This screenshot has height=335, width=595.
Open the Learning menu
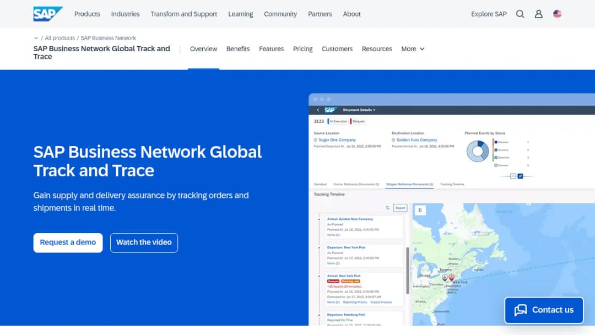pos(241,14)
